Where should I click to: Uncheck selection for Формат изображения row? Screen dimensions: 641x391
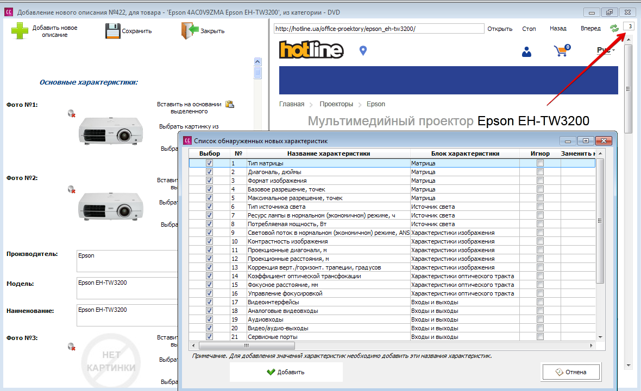(209, 181)
